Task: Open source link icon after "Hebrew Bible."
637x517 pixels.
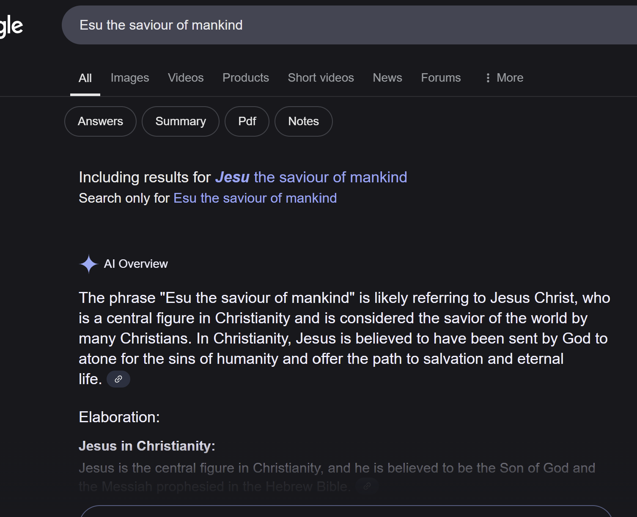Action: pyautogui.click(x=367, y=486)
